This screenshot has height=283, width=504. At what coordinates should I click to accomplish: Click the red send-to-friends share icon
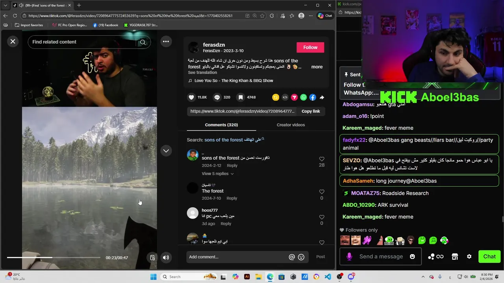pyautogui.click(x=294, y=97)
